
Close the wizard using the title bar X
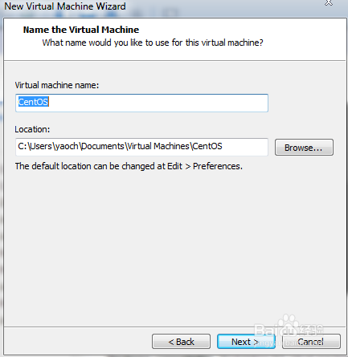pos(329,3)
